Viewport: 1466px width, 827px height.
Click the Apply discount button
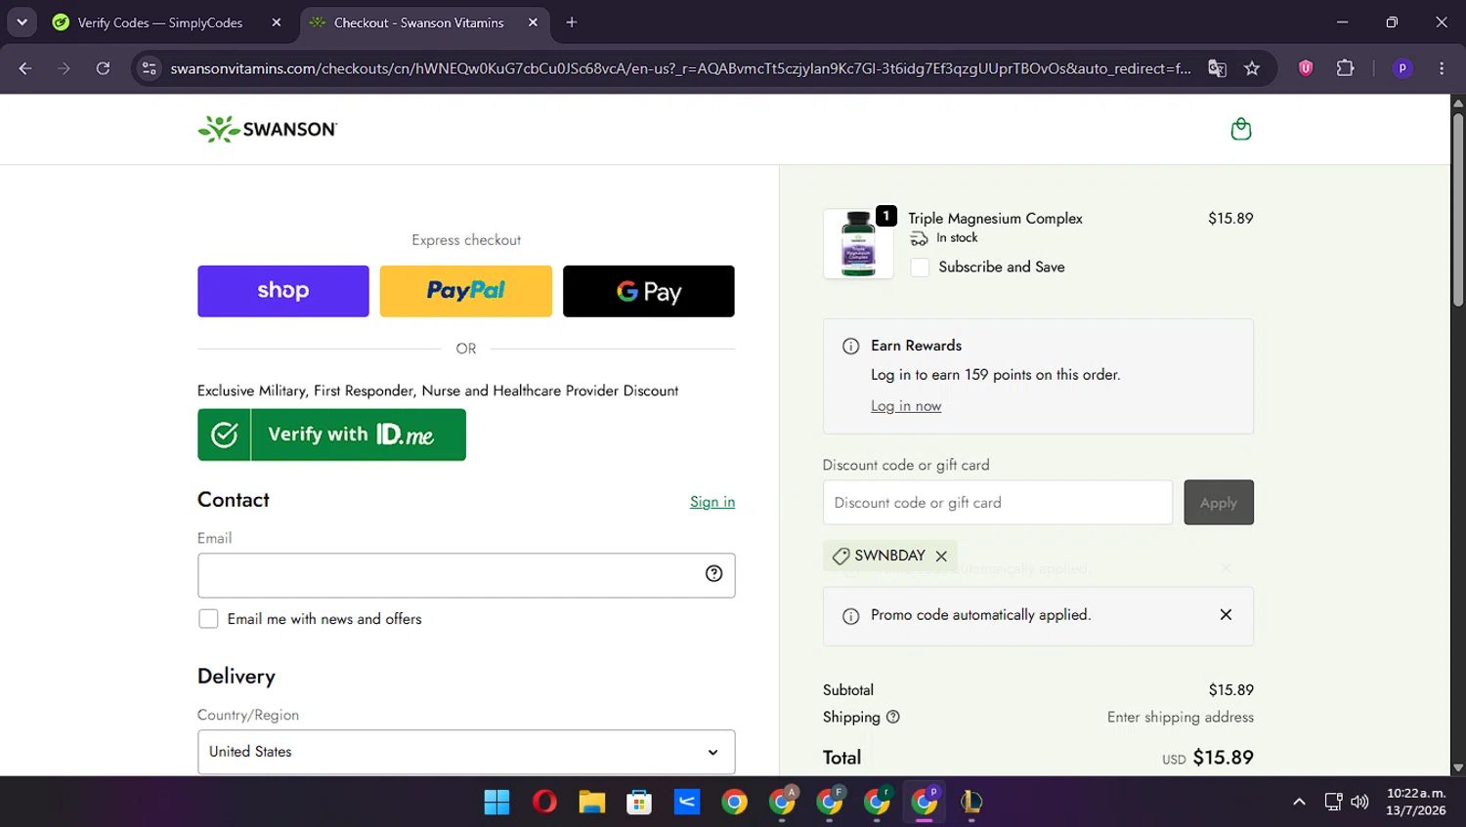click(x=1219, y=502)
